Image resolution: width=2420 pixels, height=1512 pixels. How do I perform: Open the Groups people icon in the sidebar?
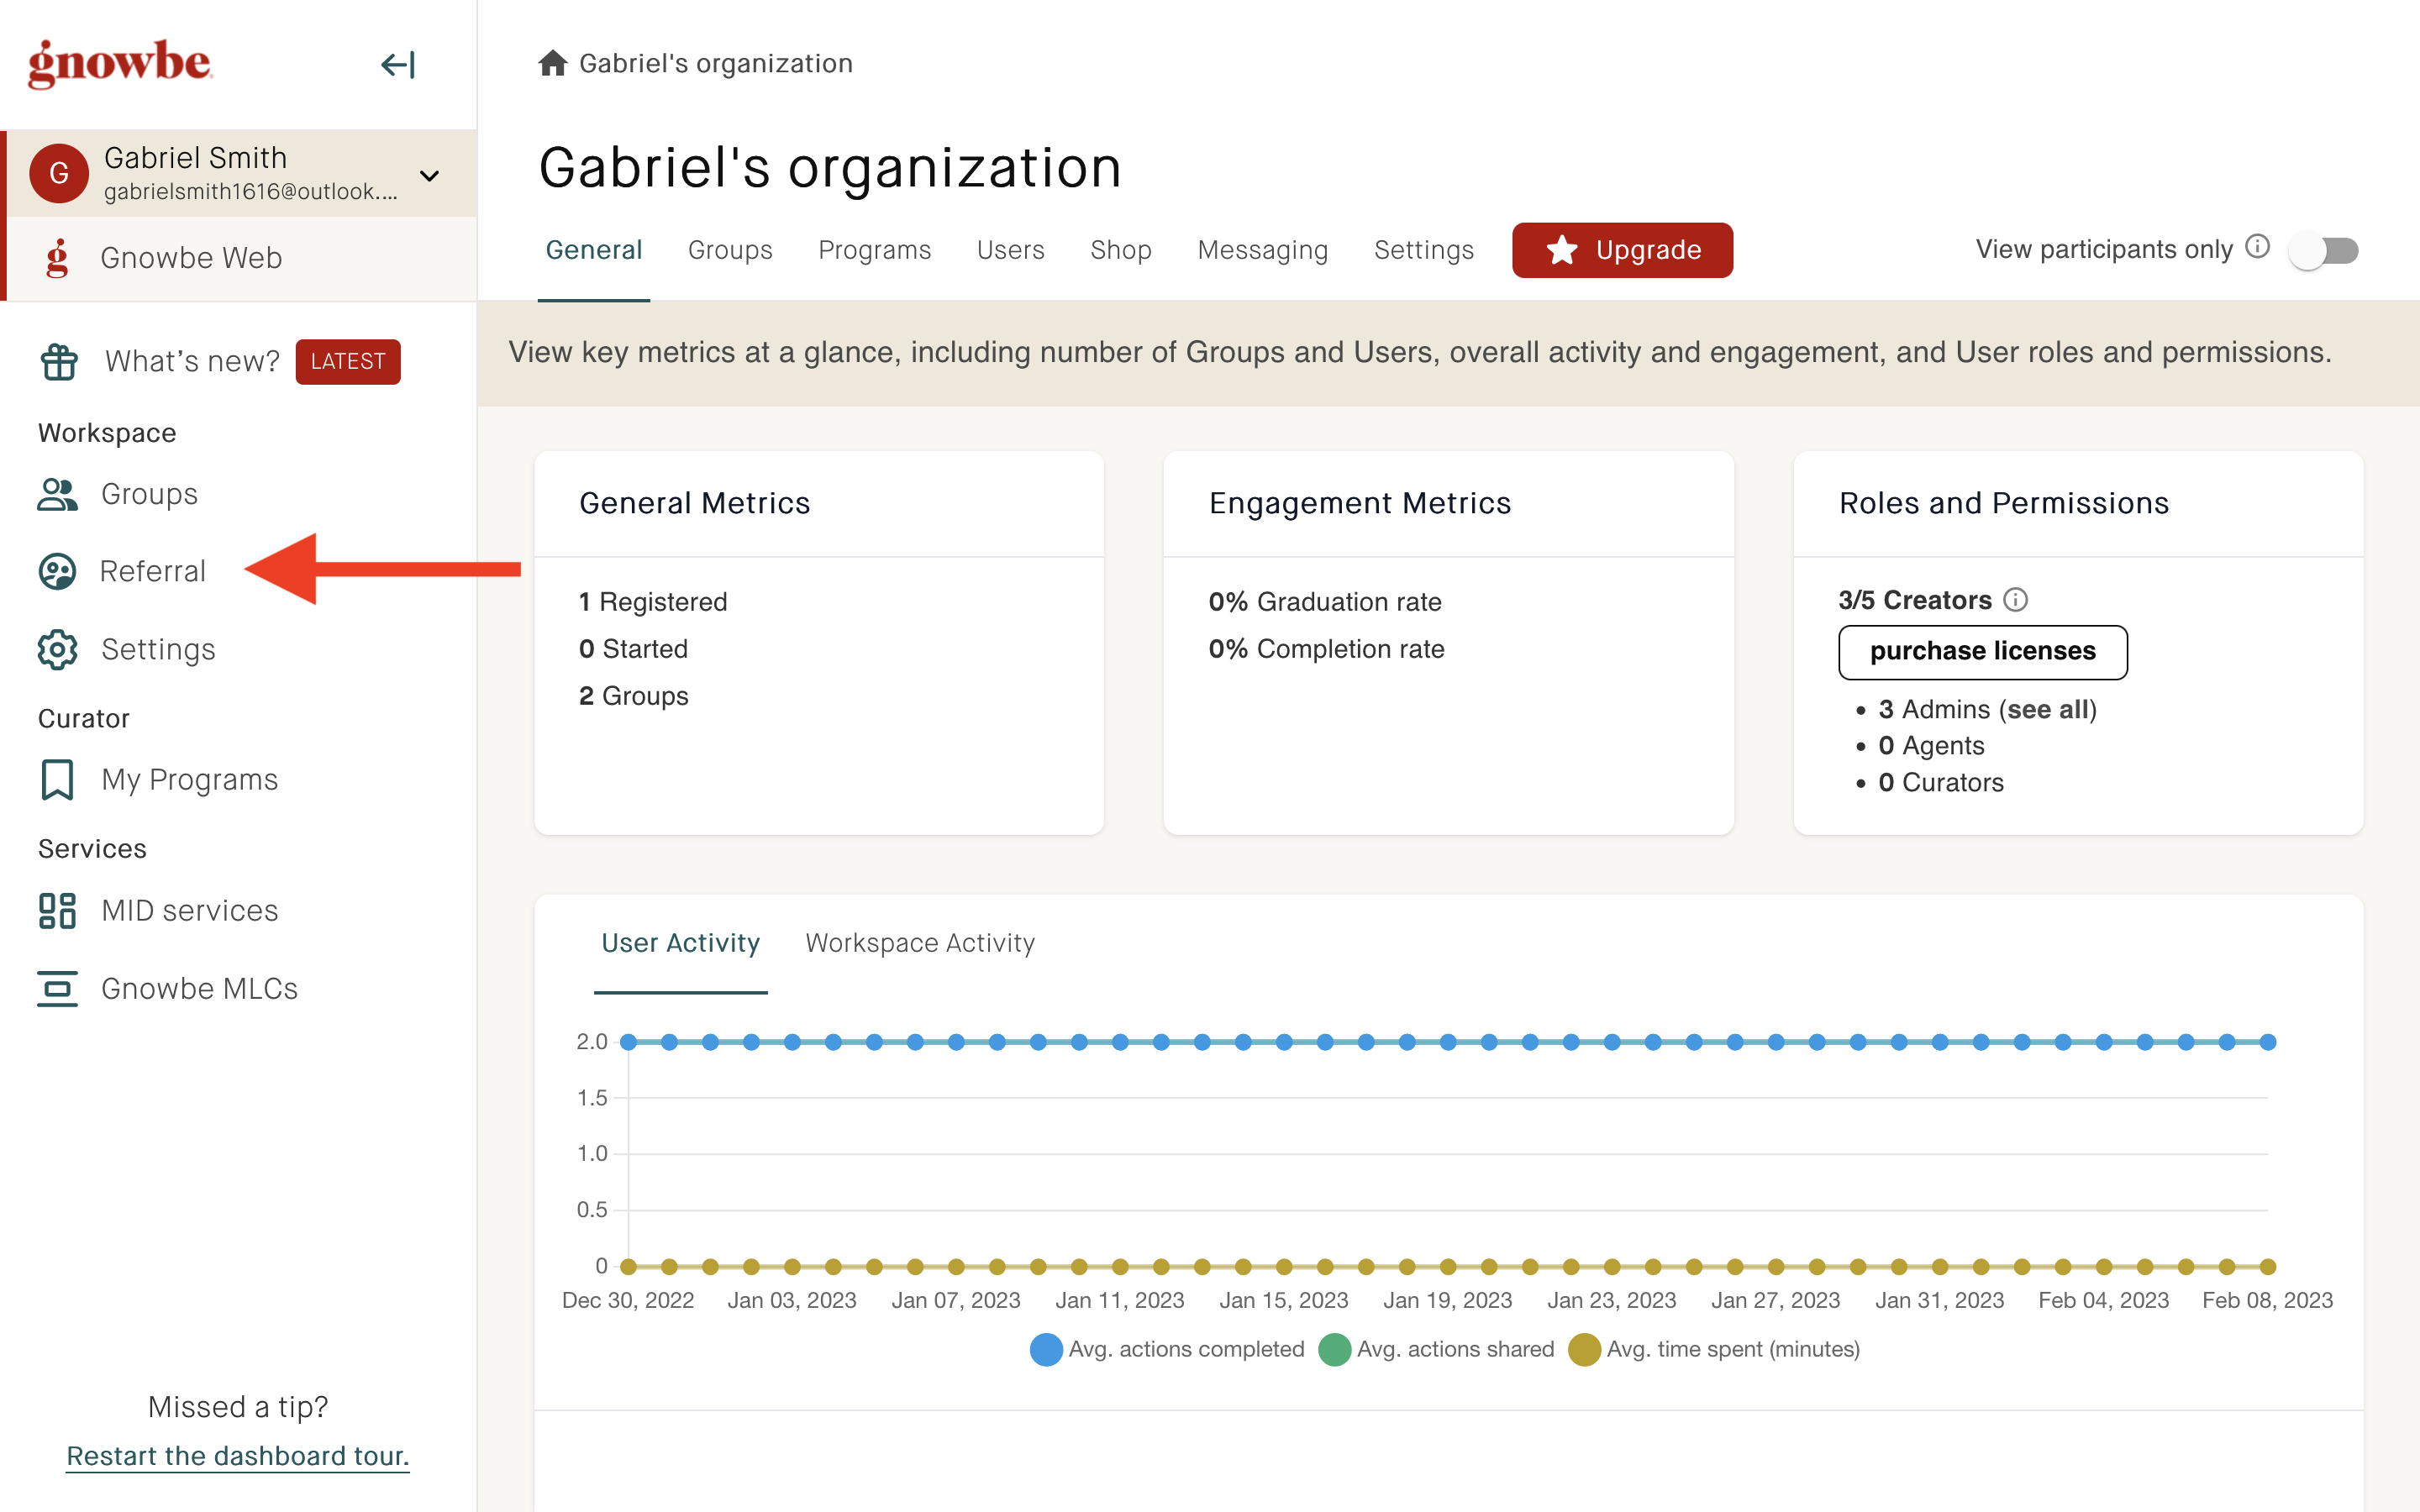[x=58, y=494]
